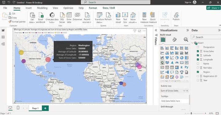
Task: Open the Analytics magnifier pane icon
Action: click(186, 39)
